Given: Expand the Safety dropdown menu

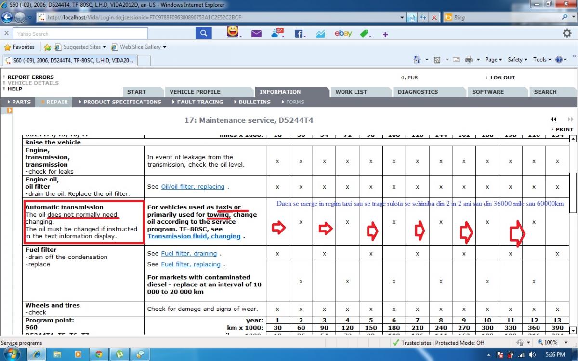Looking at the screenshot, I should [517, 60].
